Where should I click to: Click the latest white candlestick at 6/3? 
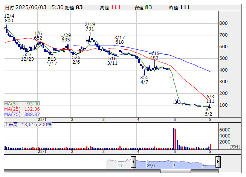210,106
